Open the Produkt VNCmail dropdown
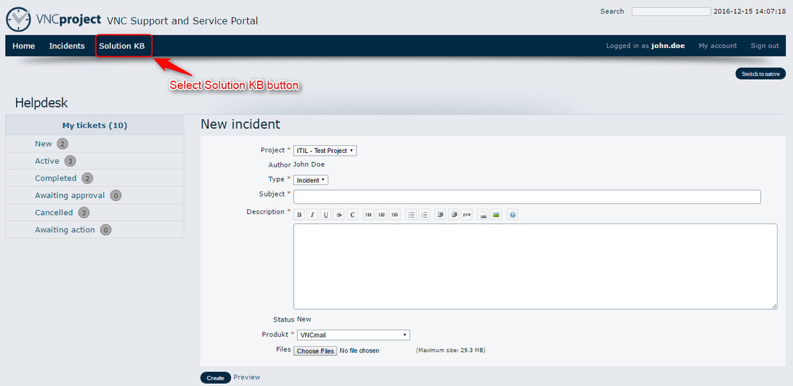This screenshot has height=386, width=793. (353, 335)
